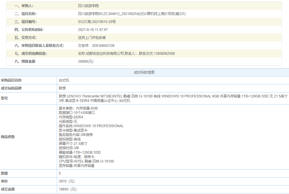Click parameter line 硬盘容量-1TB+128GB SSD
Screen dimensions: 289x194
pos(80,152)
